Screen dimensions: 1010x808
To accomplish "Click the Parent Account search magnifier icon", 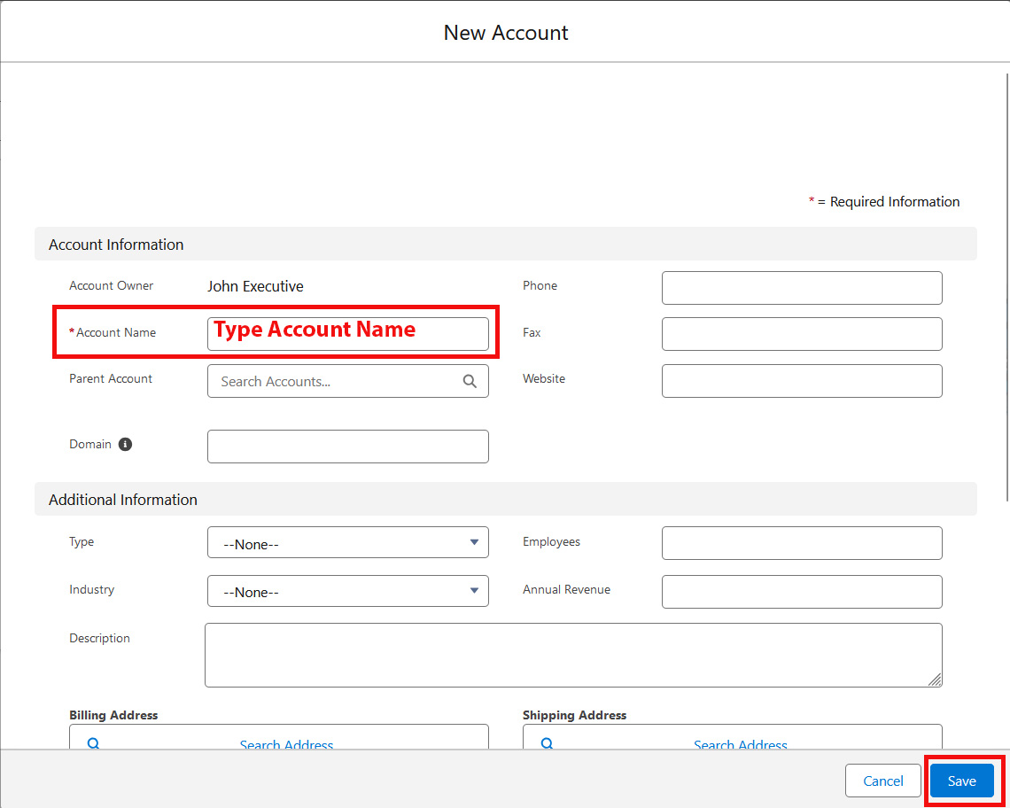I will point(470,382).
